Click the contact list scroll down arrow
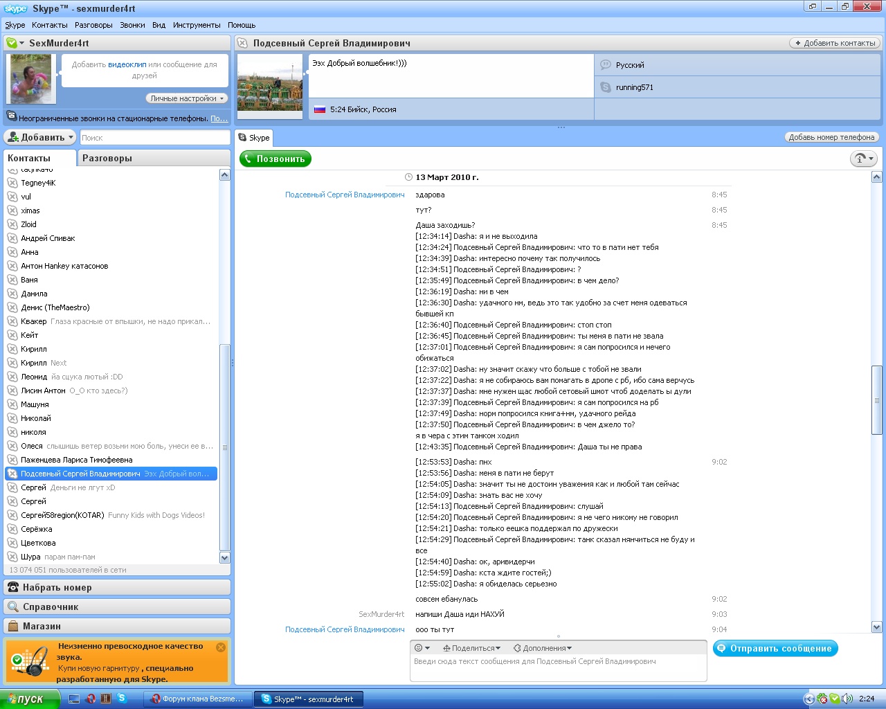 pos(224,557)
